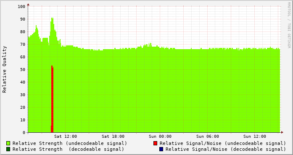Click the light green Relative Strength undecodeable swatch
The width and height of the screenshot is (293, 155).
(8, 143)
